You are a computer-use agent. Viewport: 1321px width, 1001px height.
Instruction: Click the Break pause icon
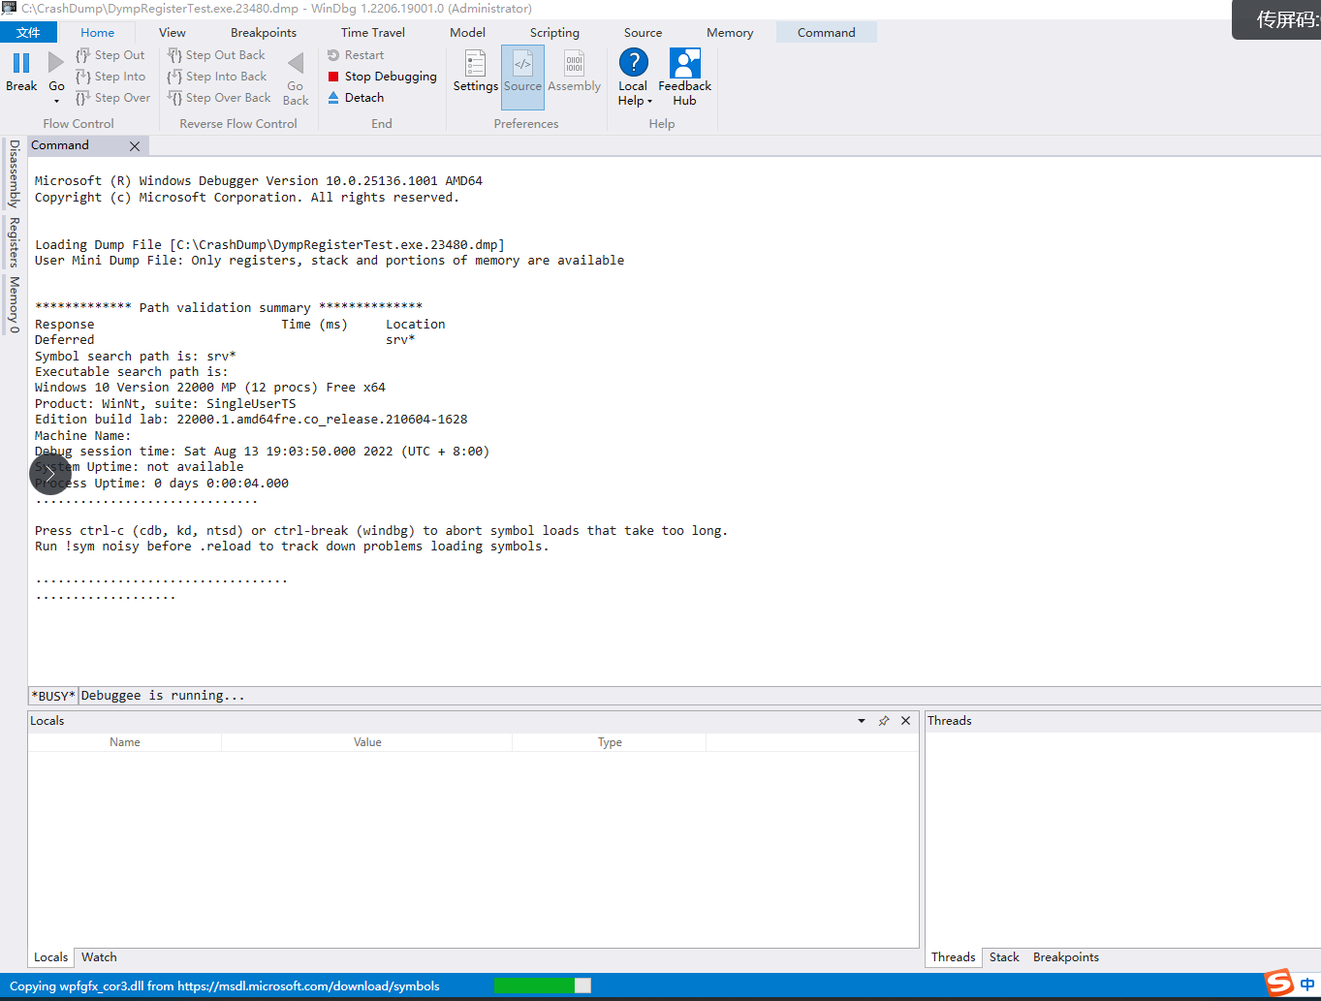(x=21, y=63)
